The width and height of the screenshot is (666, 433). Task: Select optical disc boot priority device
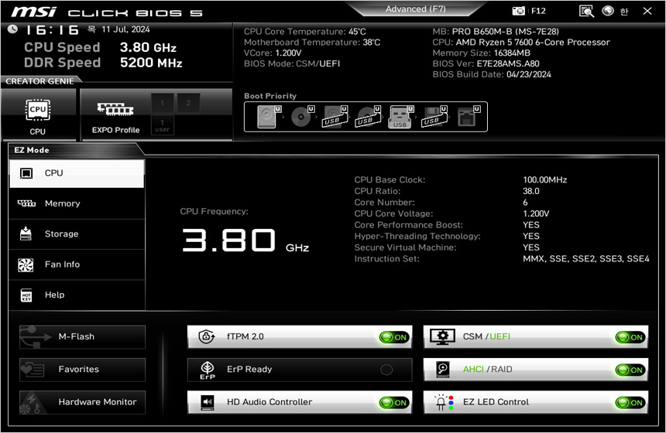302,116
